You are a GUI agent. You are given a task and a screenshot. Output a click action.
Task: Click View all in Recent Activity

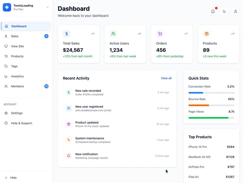coord(166,78)
